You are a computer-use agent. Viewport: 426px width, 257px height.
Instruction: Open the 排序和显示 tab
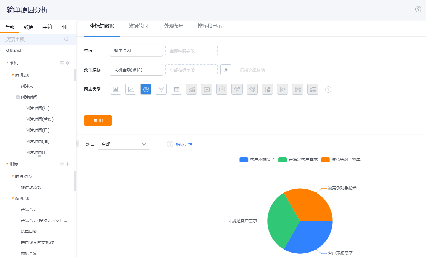(x=210, y=26)
